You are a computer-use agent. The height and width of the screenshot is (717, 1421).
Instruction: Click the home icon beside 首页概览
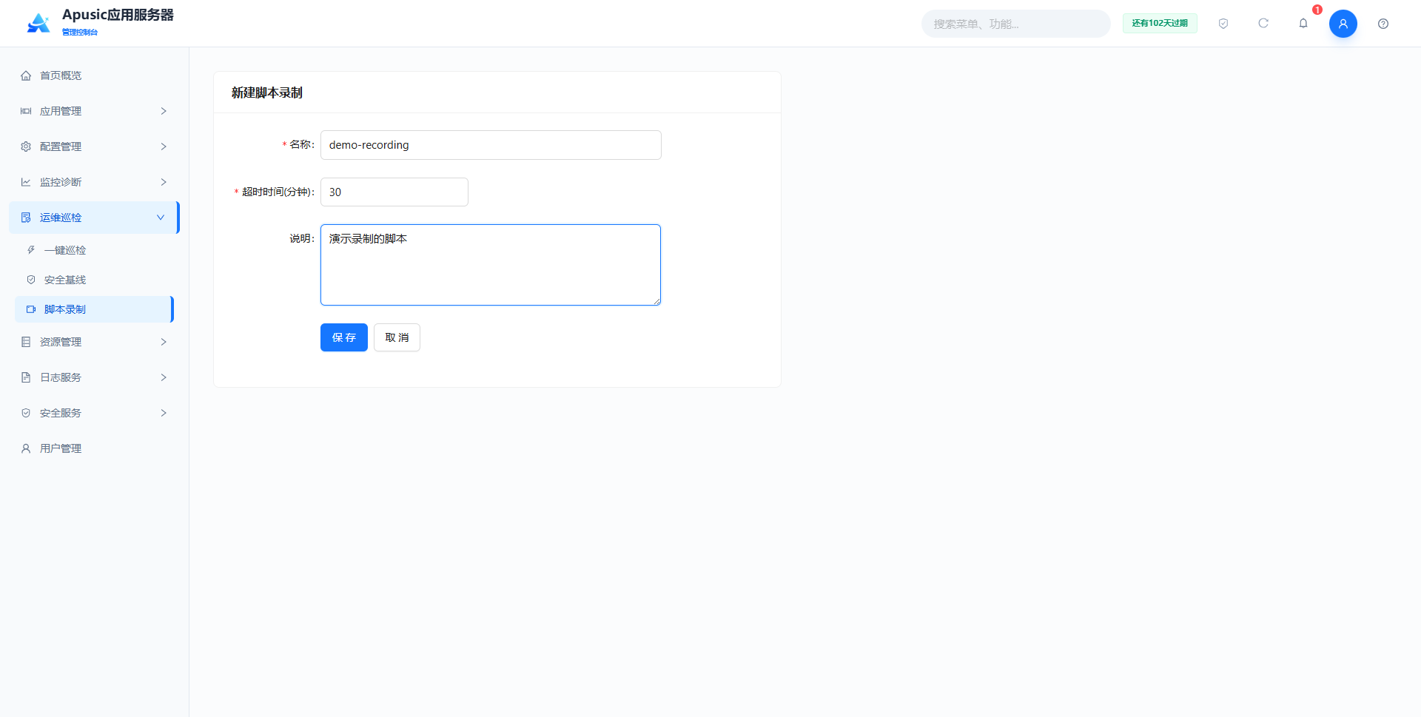(x=26, y=75)
